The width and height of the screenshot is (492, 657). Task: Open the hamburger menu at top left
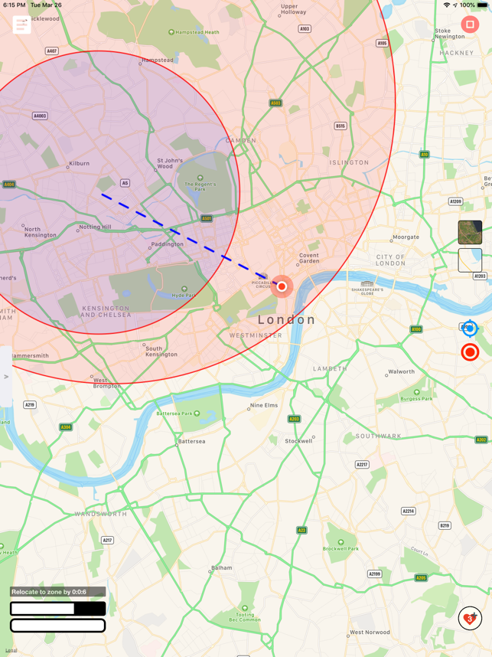(x=21, y=25)
